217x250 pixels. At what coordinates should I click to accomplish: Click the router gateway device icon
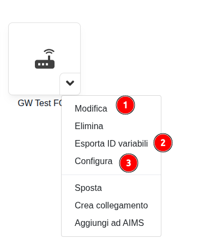[45, 59]
